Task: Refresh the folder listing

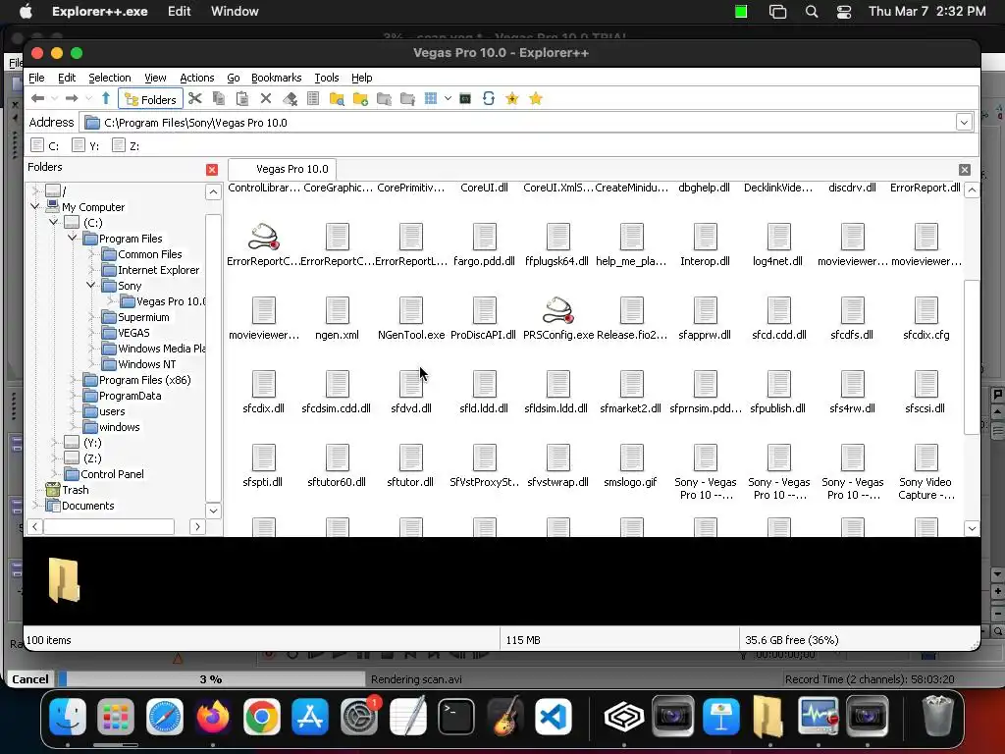Action: pyautogui.click(x=489, y=99)
